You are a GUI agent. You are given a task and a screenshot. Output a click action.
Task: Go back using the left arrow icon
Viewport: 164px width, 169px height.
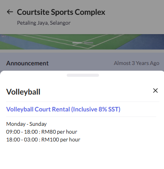[x=10, y=12]
